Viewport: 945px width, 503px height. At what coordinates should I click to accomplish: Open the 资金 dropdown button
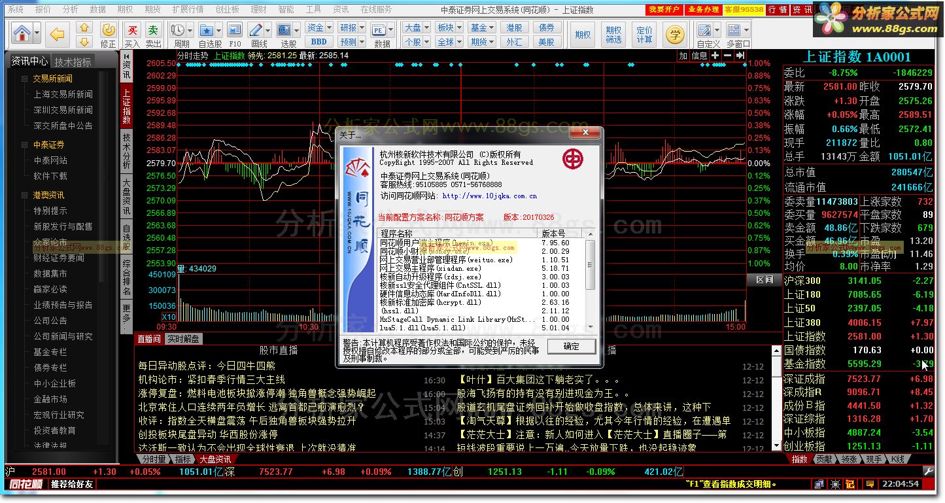pyautogui.click(x=319, y=27)
